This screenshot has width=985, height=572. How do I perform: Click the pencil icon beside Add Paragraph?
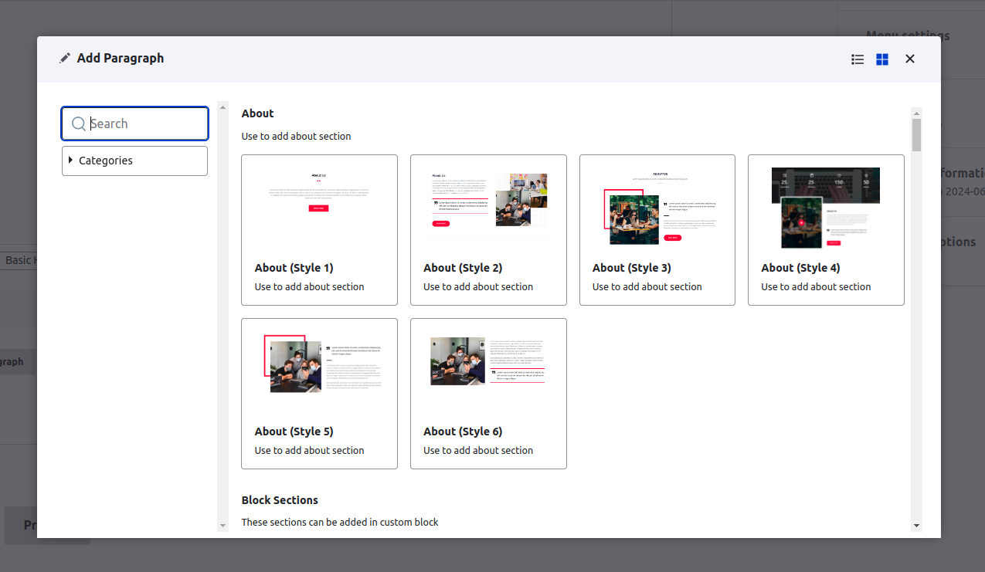(65, 59)
